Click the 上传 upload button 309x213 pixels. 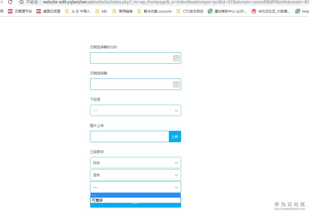[x=175, y=137]
